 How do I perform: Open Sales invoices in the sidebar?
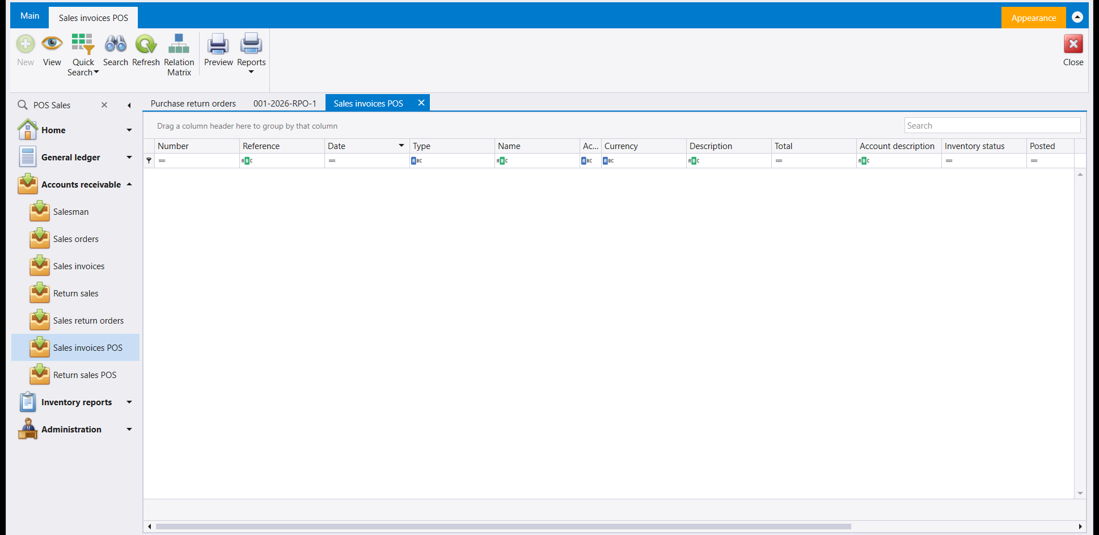point(76,266)
